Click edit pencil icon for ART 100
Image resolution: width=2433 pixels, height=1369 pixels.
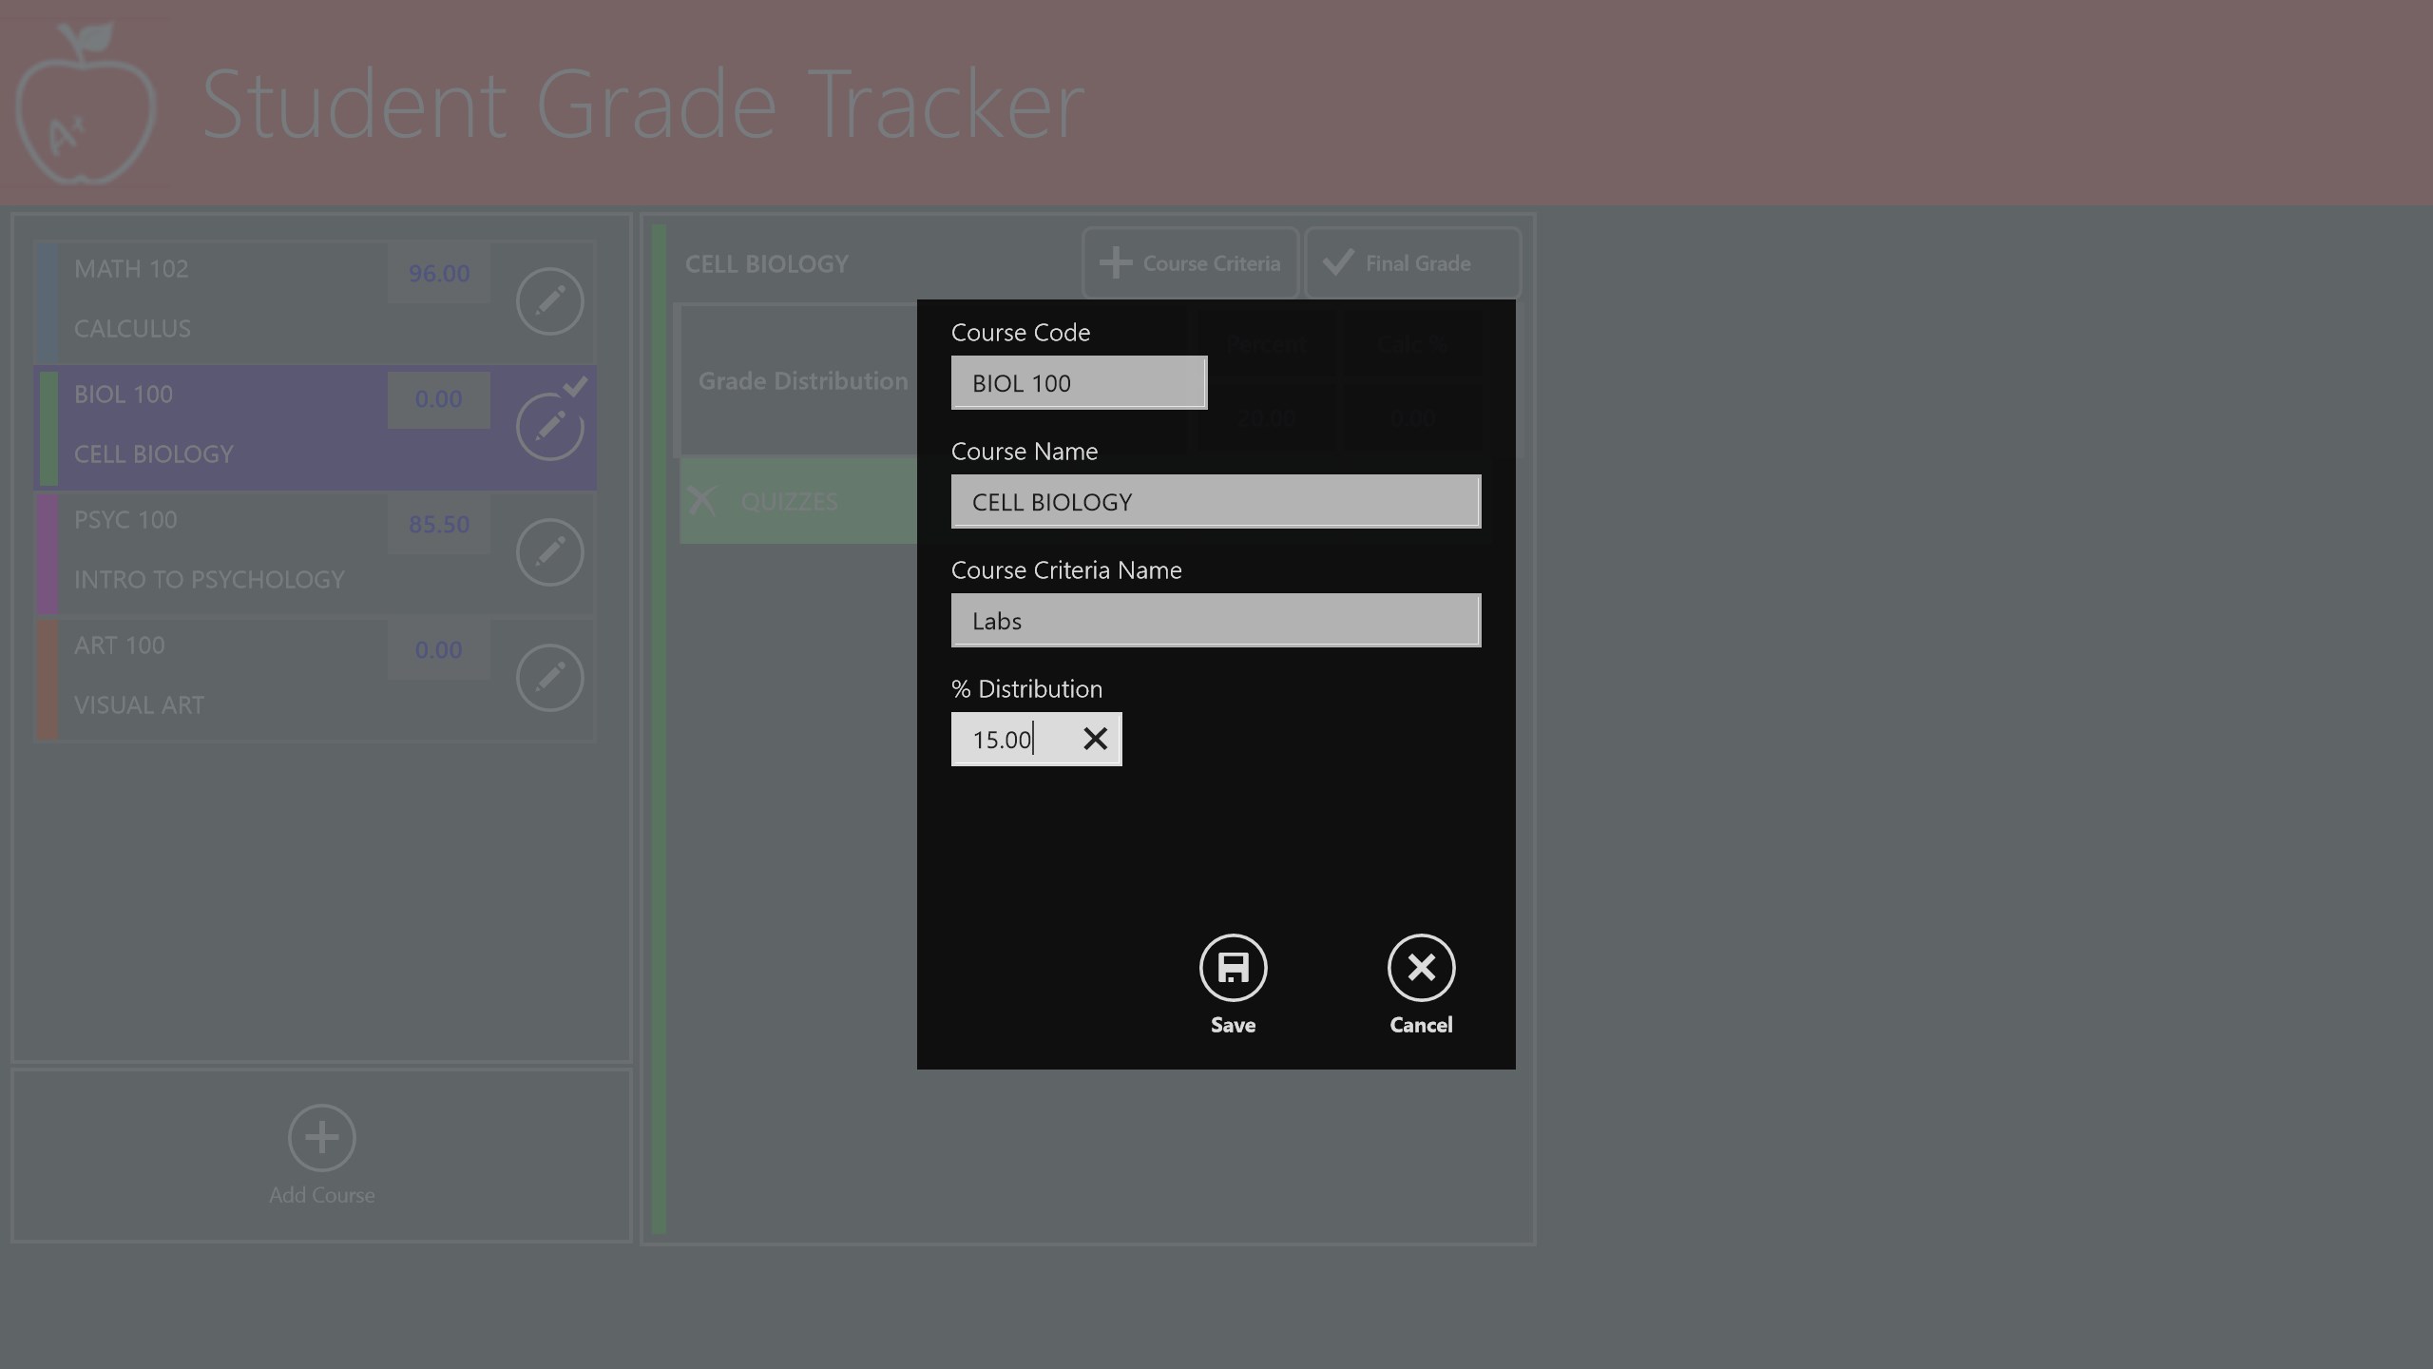click(549, 678)
